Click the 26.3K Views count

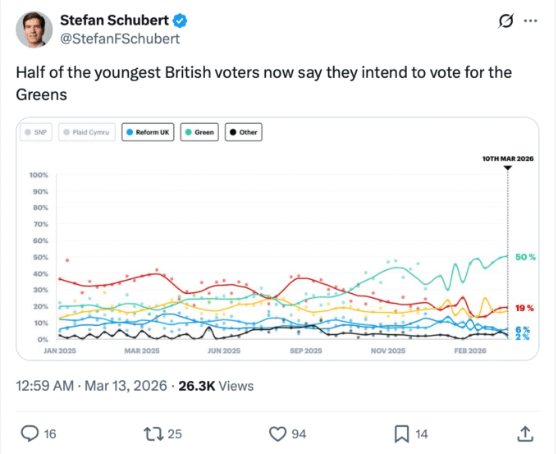click(x=218, y=385)
